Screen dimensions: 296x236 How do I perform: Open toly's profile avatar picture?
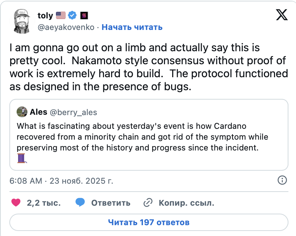click(22, 21)
